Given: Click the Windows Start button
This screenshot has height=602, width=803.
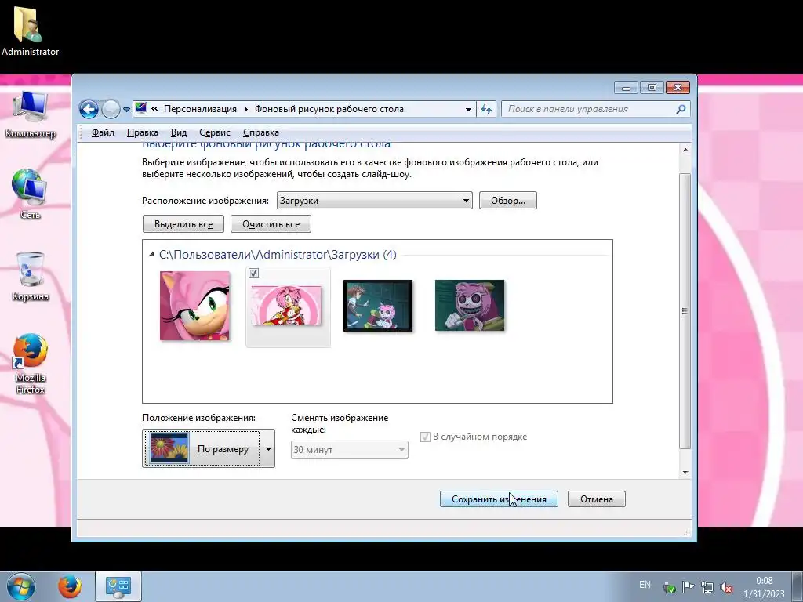Looking at the screenshot, I should (x=20, y=586).
